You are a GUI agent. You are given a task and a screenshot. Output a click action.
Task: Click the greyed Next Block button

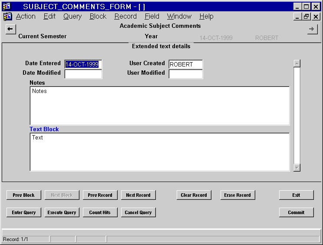click(x=62, y=195)
